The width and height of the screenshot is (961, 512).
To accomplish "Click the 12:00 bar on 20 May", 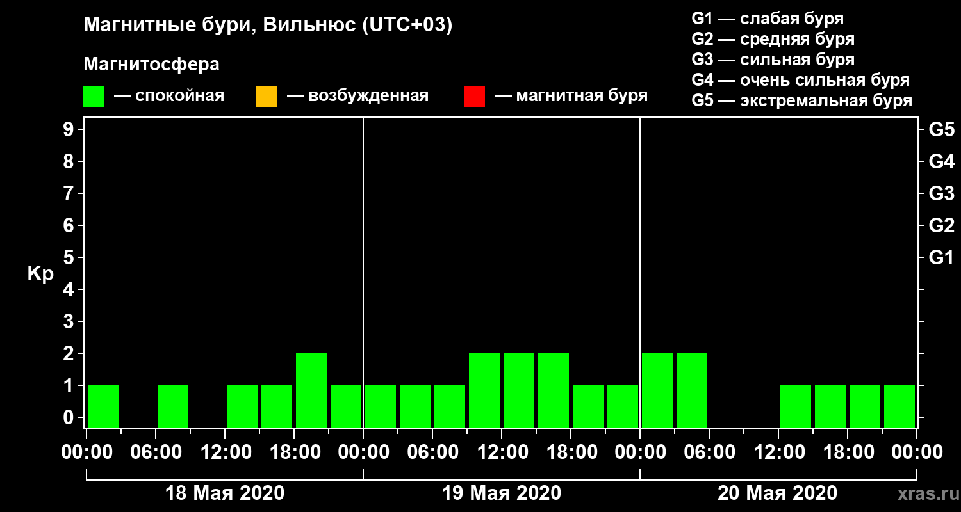I will pos(796,406).
